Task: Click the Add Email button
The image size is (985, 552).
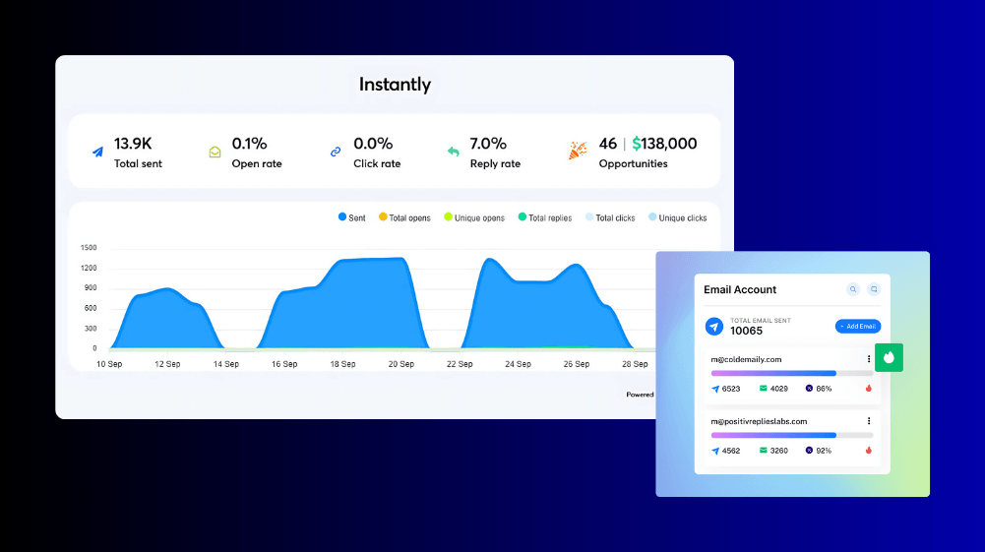Action: [x=858, y=326]
